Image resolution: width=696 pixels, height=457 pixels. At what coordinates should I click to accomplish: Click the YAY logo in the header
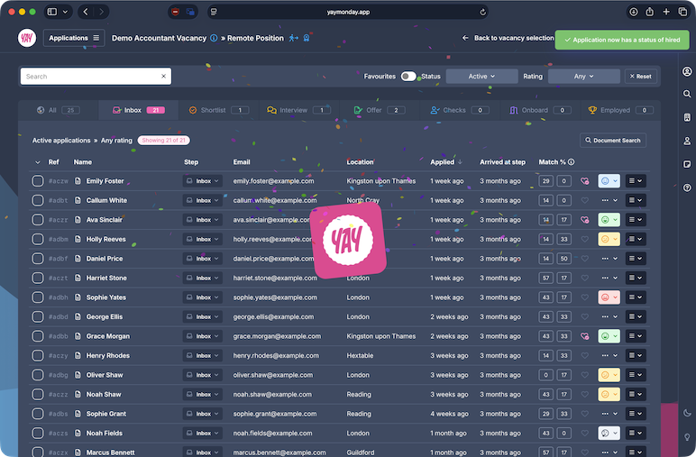click(25, 38)
